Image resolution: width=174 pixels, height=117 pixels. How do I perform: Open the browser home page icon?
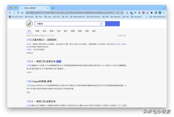point(22,13)
